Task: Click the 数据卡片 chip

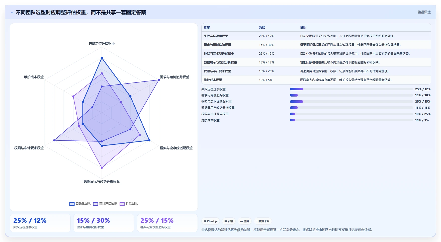Action: [263, 221]
